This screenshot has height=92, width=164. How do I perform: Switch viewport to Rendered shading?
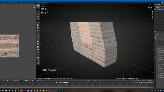click(x=133, y=78)
